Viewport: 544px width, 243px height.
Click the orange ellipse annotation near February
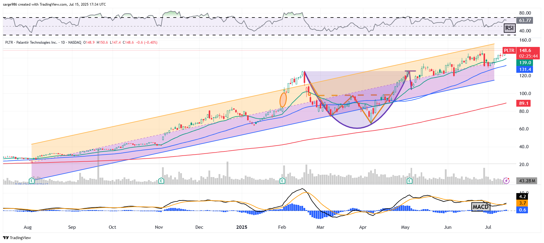[283, 100]
